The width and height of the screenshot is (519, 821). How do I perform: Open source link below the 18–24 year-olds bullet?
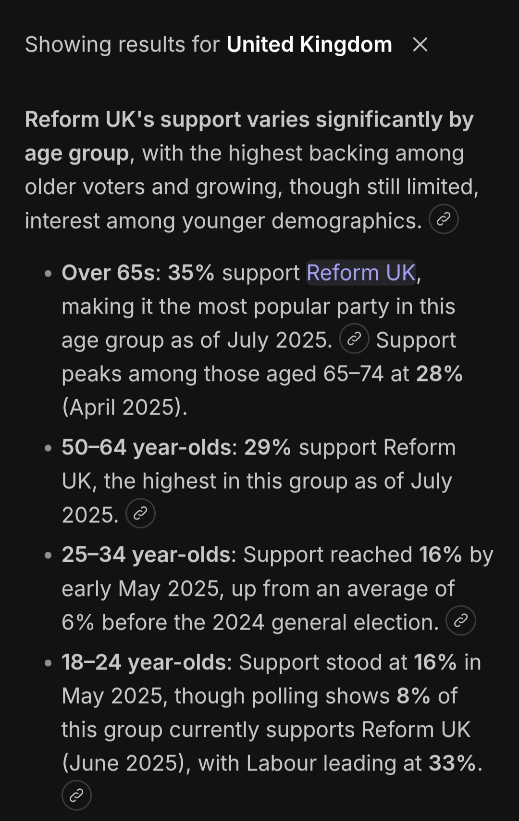coord(76,796)
